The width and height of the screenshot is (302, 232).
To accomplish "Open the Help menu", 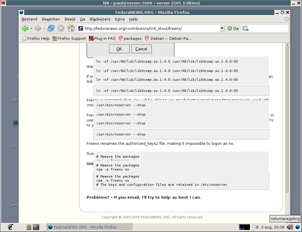I will pos(133,19).
